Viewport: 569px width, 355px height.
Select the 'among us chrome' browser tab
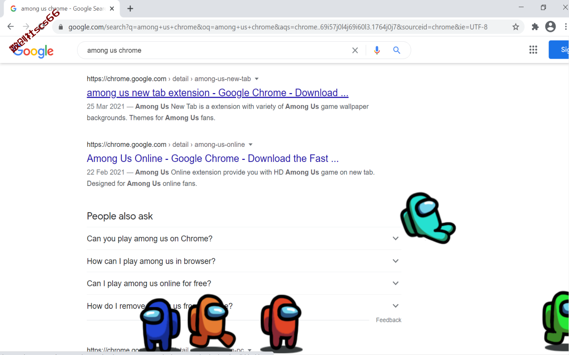click(x=62, y=9)
